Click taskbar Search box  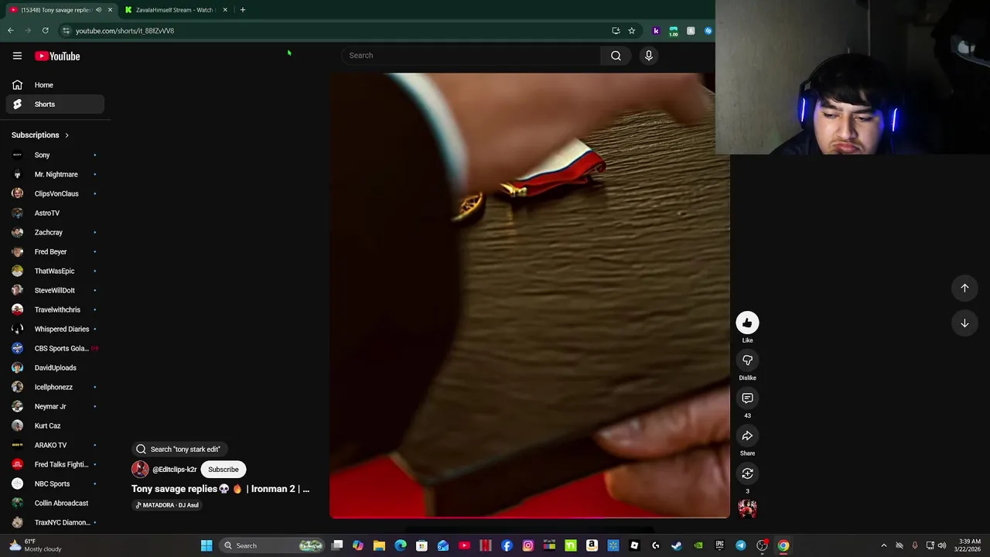271,546
